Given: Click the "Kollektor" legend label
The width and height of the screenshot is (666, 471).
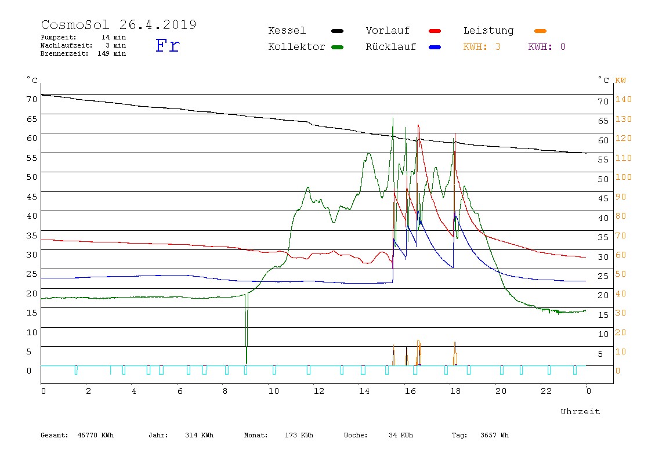Looking at the screenshot, I should [x=296, y=47].
